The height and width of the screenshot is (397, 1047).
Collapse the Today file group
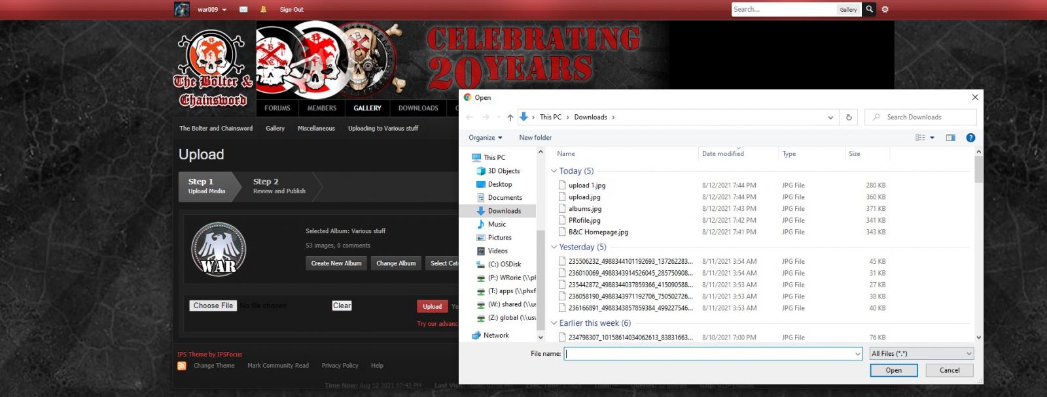[x=554, y=171]
